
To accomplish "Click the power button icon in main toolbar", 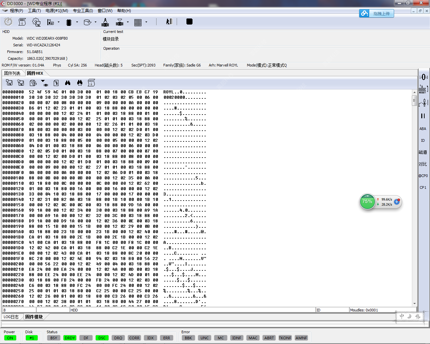I will point(8,22).
